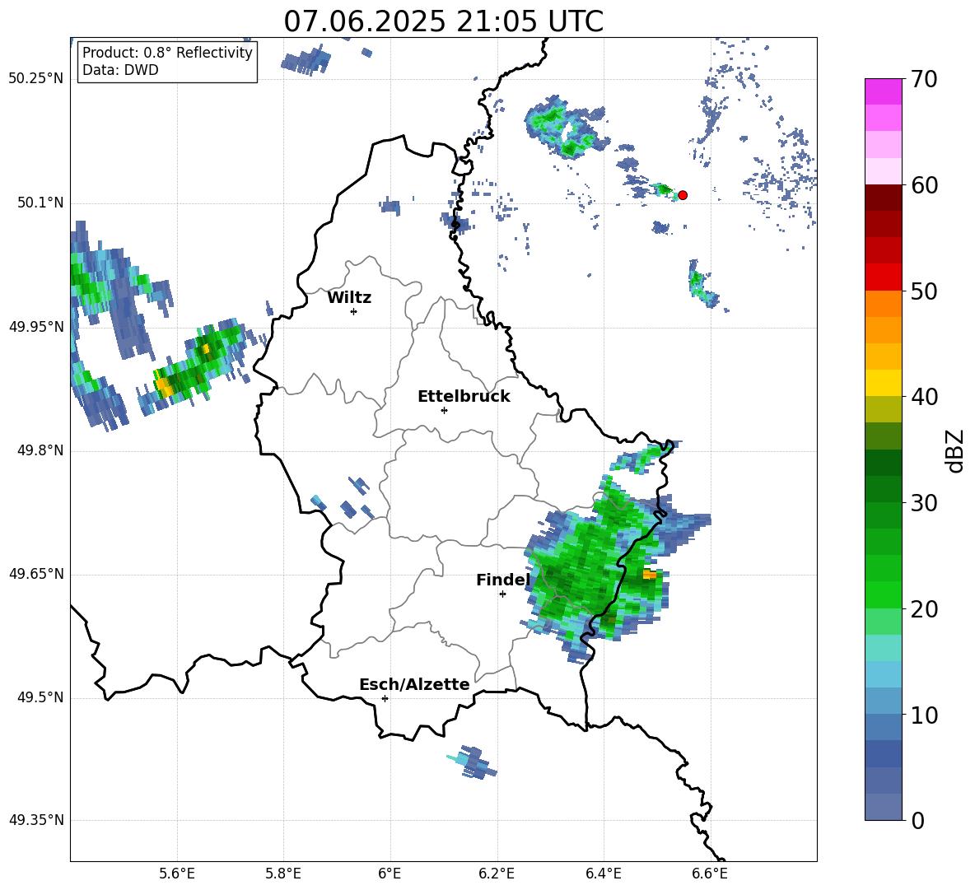Click the 6.2°E longitude label
Screen dimensions: 975x890
tap(497, 874)
